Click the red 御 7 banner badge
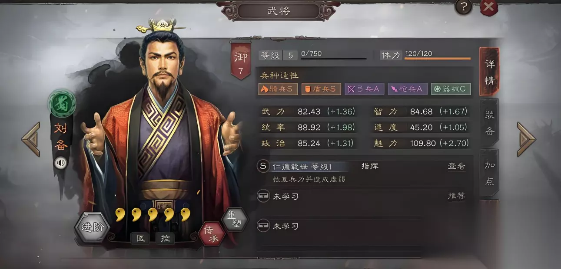Screen dimensions: 561x269 tap(240, 61)
